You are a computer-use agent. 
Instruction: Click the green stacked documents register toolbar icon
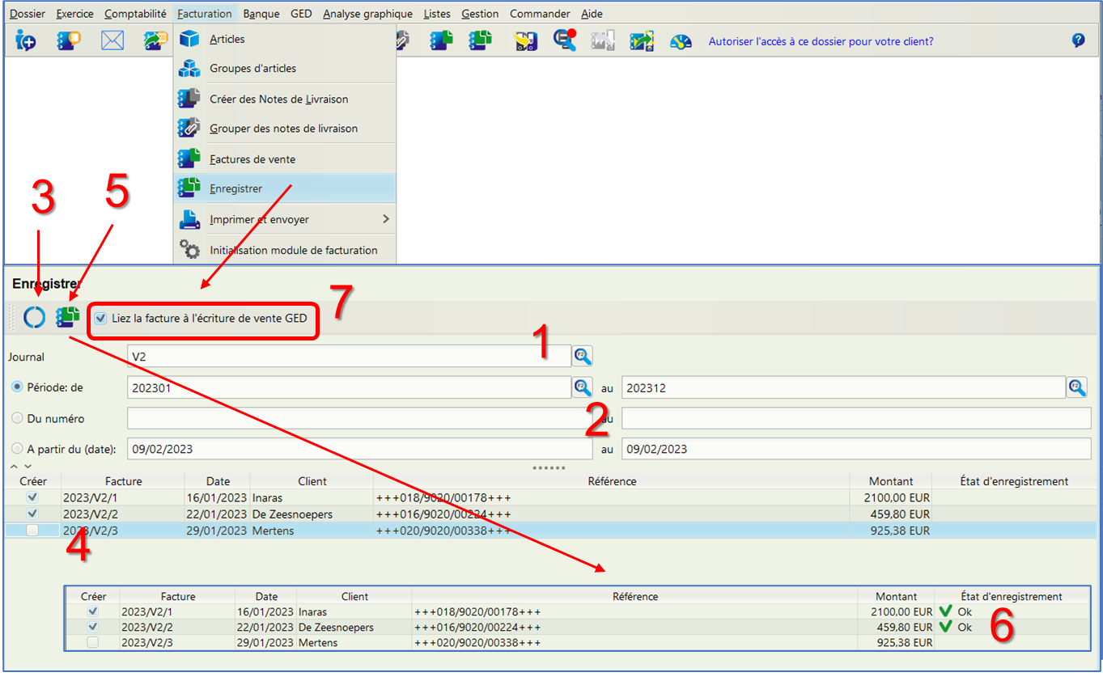[481, 40]
